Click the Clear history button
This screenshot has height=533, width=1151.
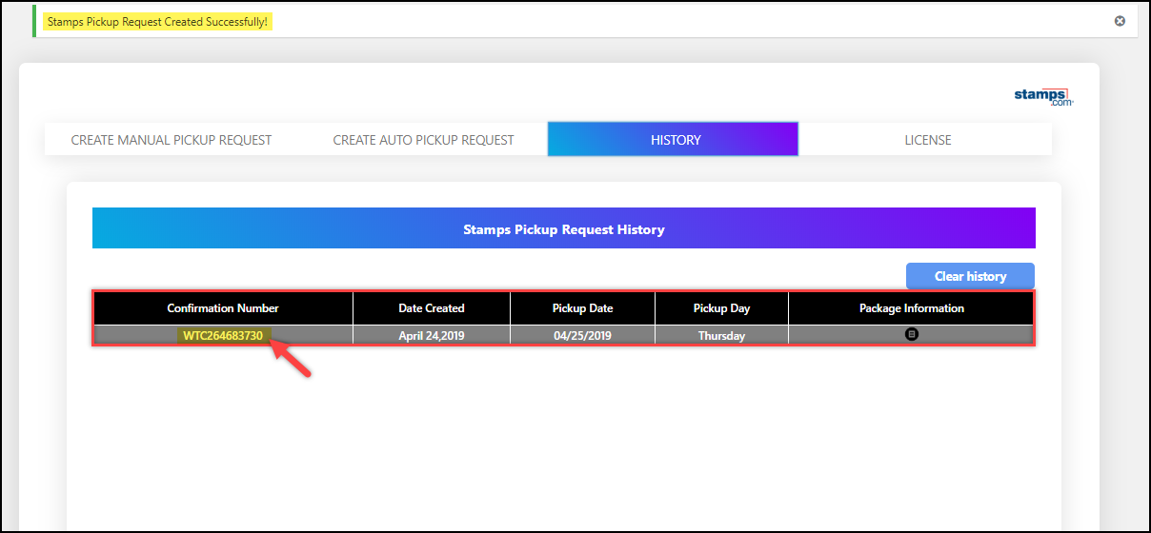click(970, 276)
